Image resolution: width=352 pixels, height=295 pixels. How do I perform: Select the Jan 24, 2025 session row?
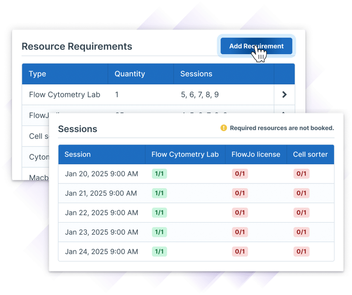tap(100, 252)
